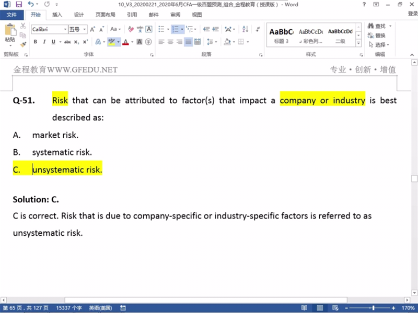Viewport: 418px width, 313px height.
Task: Switch to the 插入 ribbon tab
Action: pos(57,15)
